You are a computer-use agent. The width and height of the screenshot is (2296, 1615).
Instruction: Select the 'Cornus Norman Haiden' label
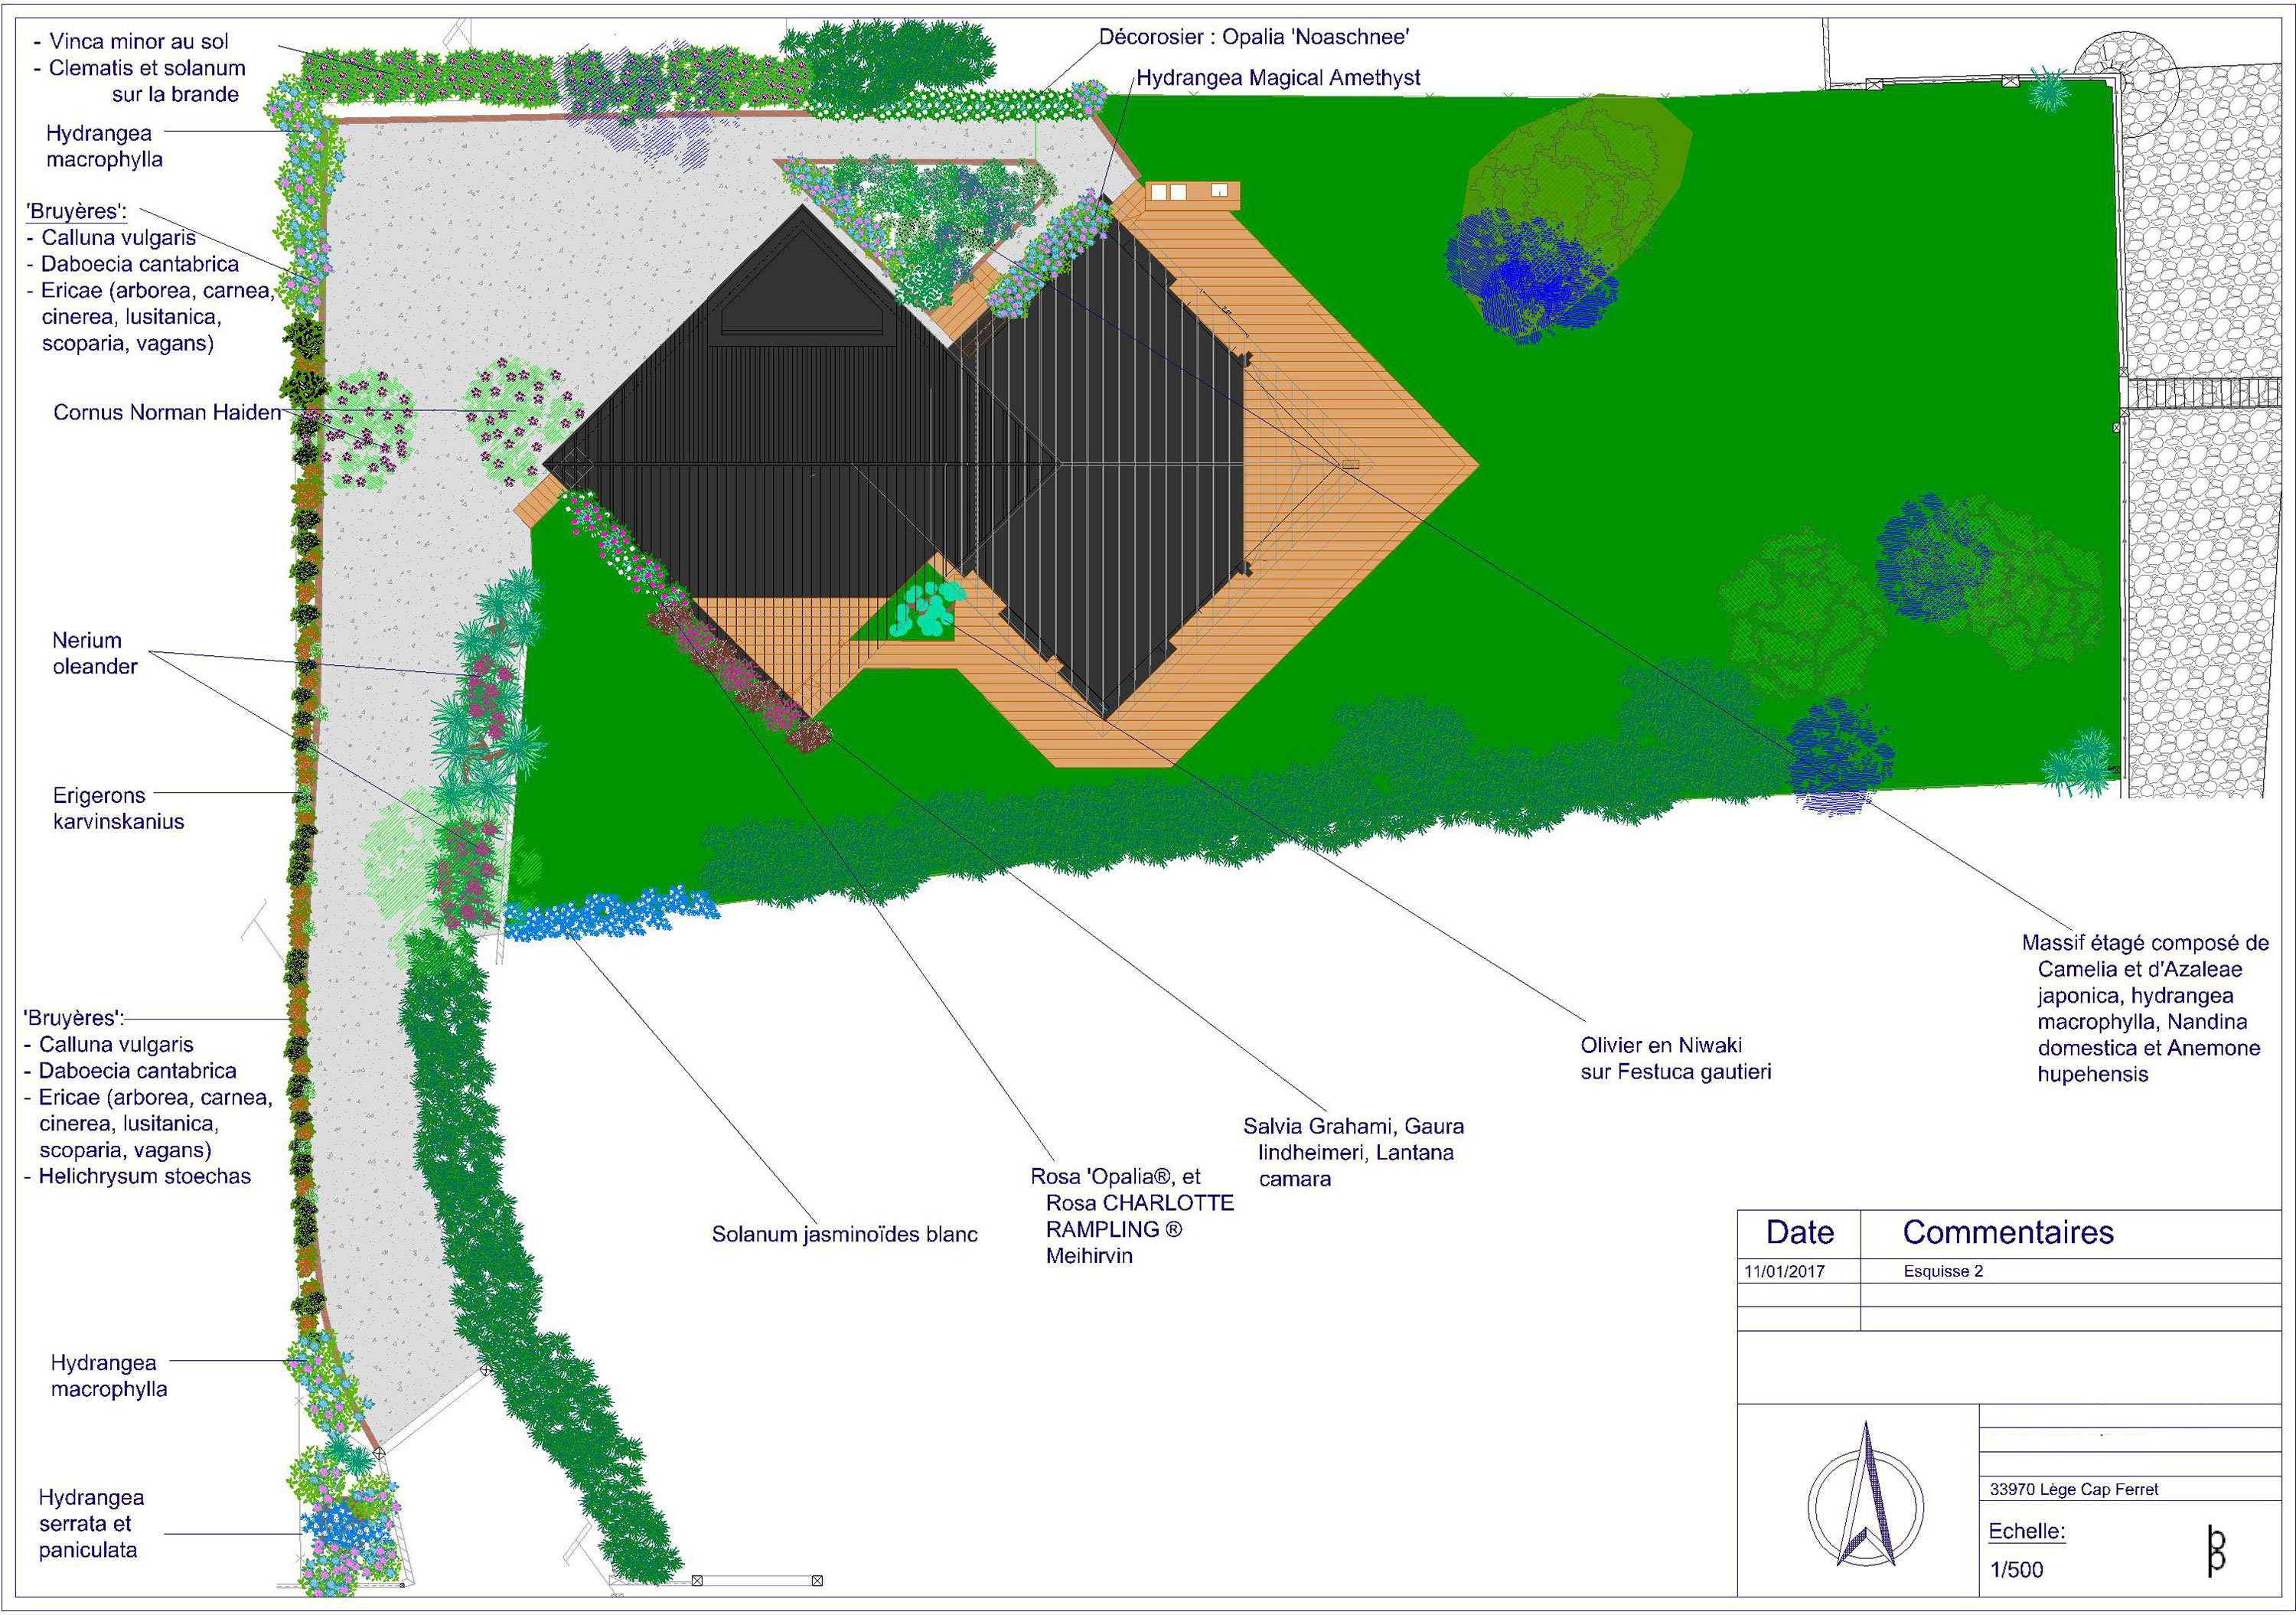point(167,412)
